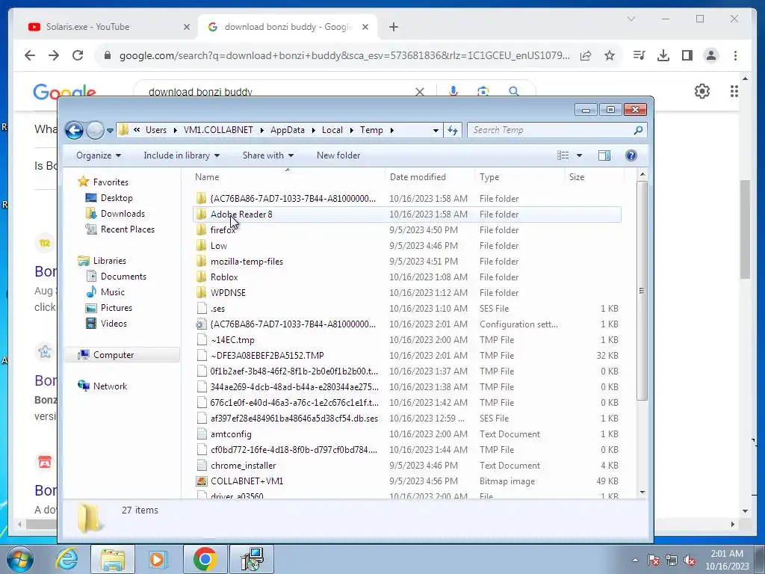The height and width of the screenshot is (574, 765).
Task: Expand address bar previous locations dropdown
Action: pos(436,130)
